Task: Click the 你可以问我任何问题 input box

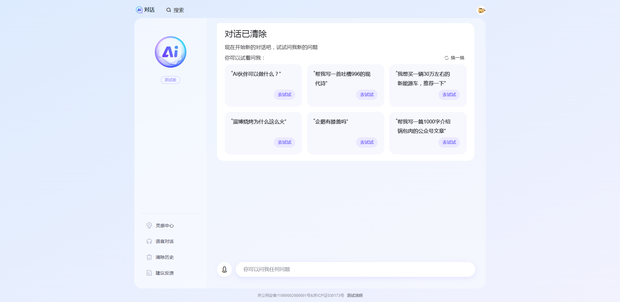Action: coord(355,269)
